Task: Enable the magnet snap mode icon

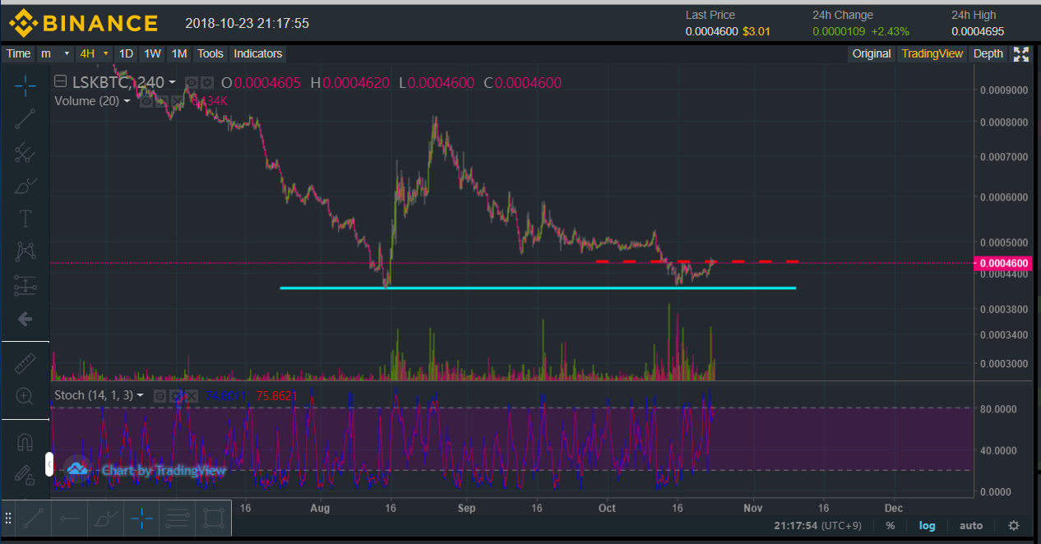Action: click(25, 442)
